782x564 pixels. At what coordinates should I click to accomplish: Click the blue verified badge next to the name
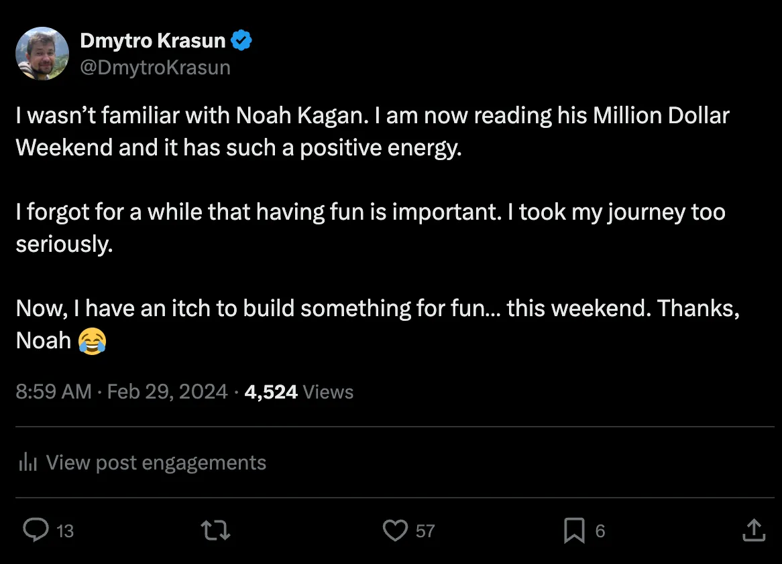point(242,40)
